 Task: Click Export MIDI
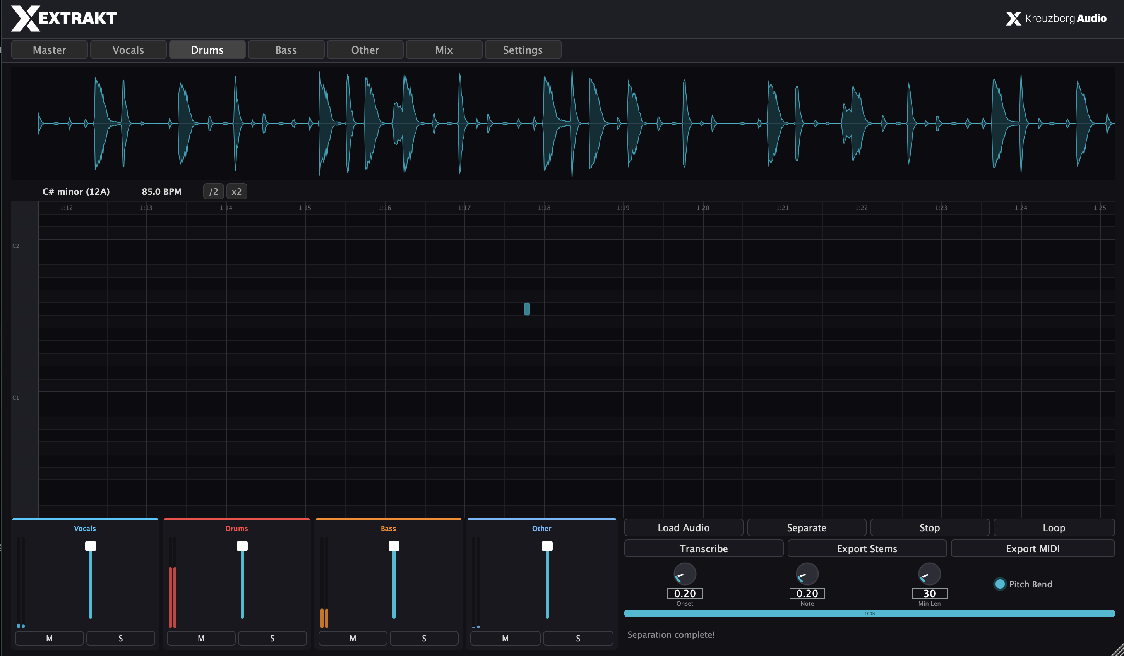tap(1033, 548)
